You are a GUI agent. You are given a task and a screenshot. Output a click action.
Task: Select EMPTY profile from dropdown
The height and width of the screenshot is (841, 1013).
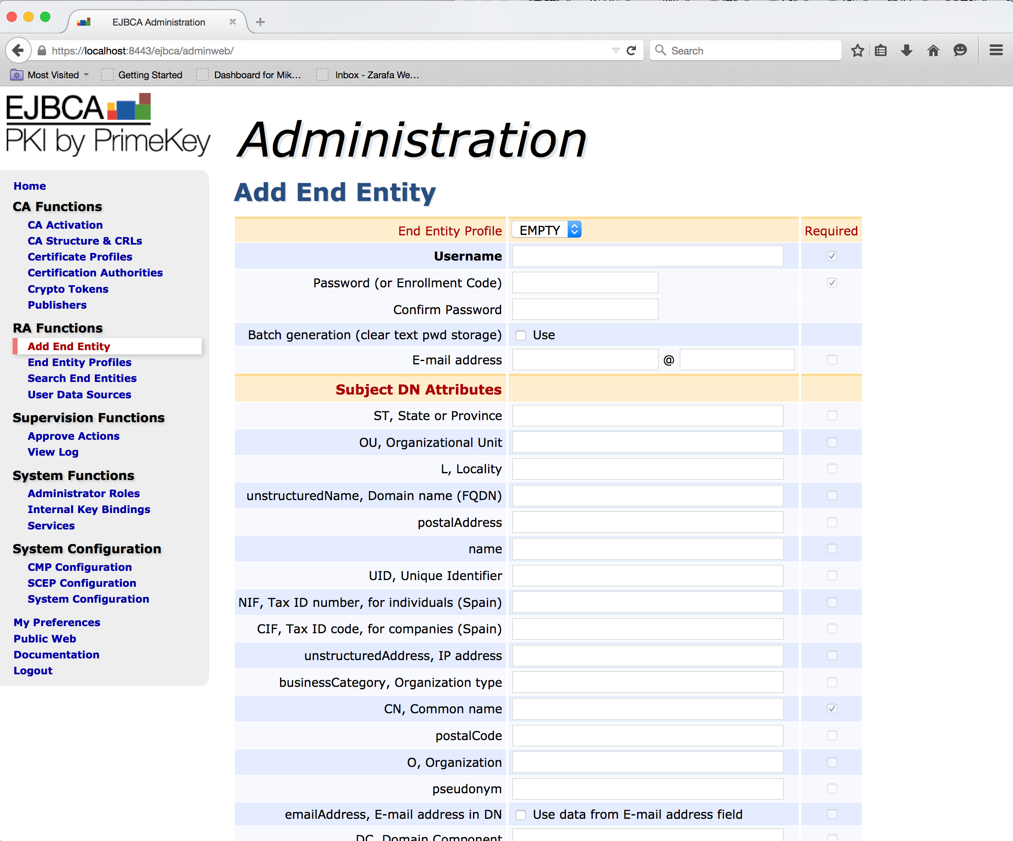(x=545, y=229)
